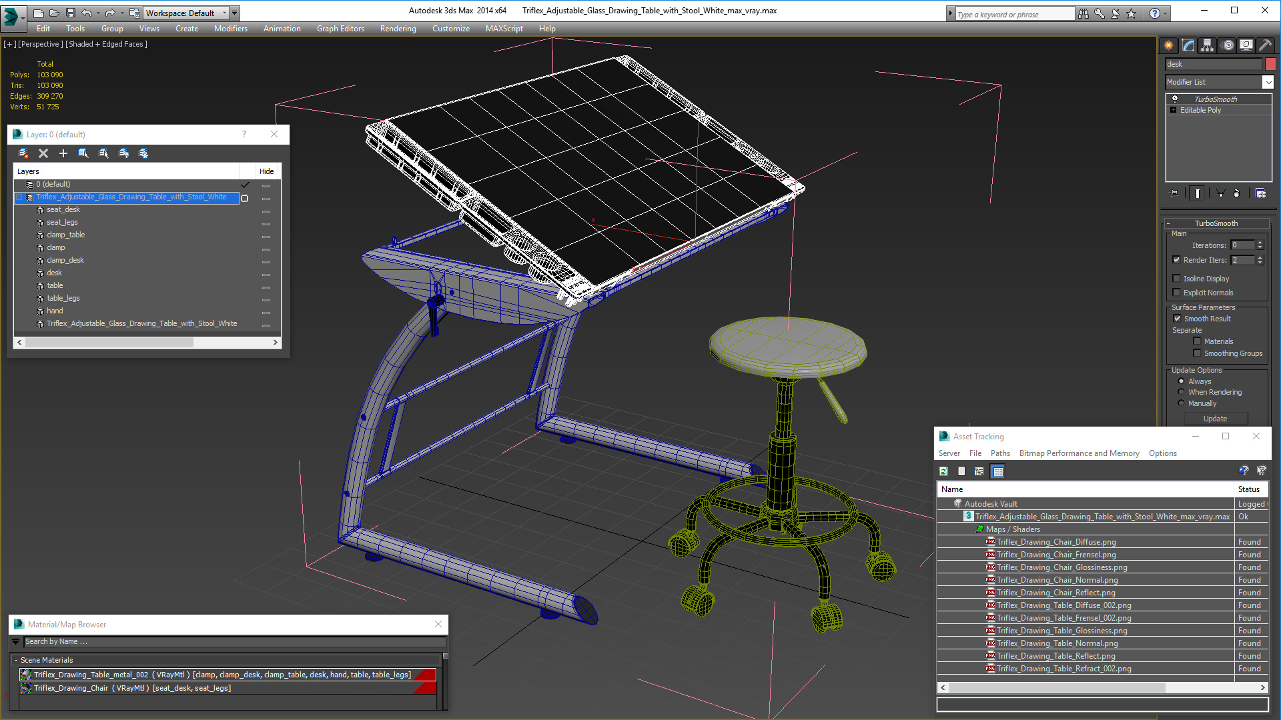This screenshot has width=1281, height=720.
Task: Open the Display command panel tab
Action: (1246, 45)
